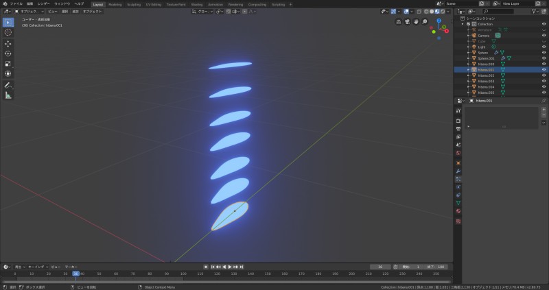The height and width of the screenshot is (290, 549).
Task: Open the Active Tool settings tab icon
Action: pos(458,110)
